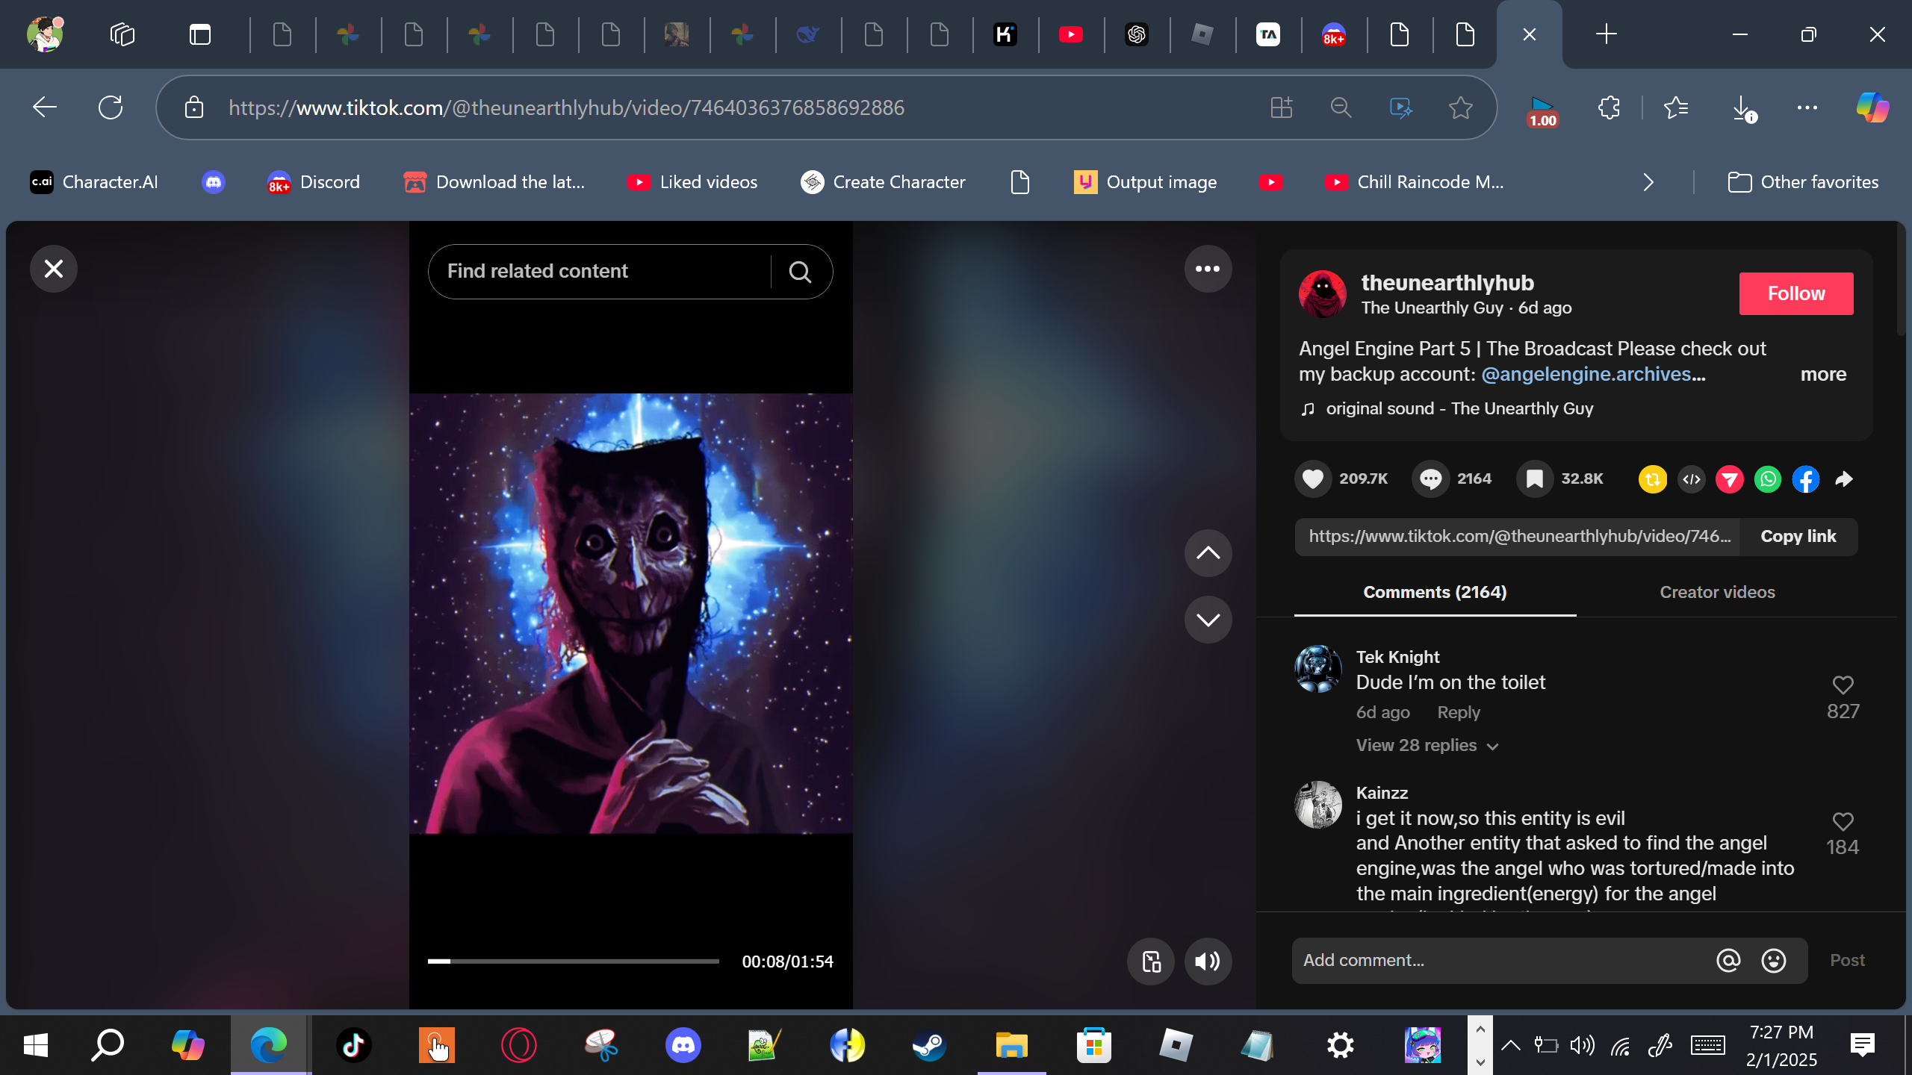Click the embed code icon

pos(1692,479)
